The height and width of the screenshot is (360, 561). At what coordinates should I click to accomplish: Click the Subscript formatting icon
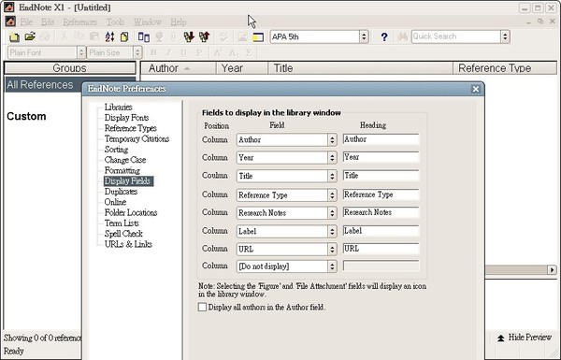233,53
